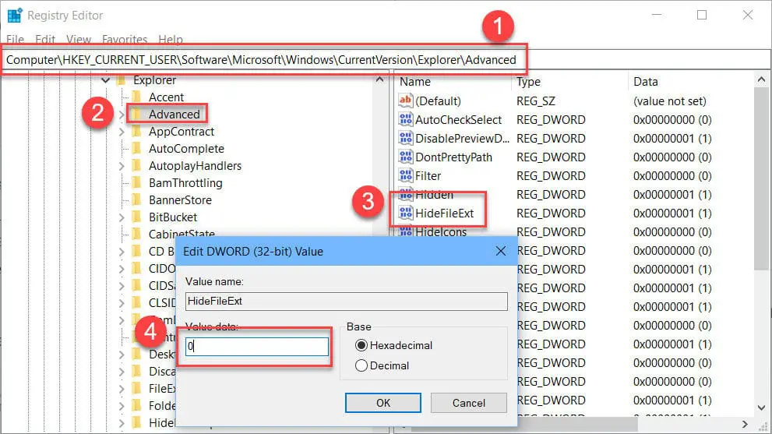
Task: Open the Help menu
Action: (x=171, y=40)
